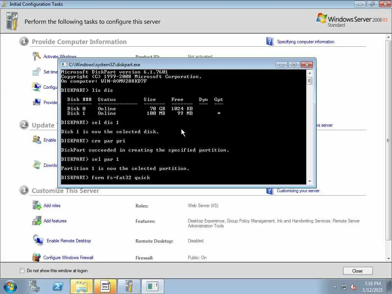Click the muted volume tray icon
The height and width of the screenshot is (294, 392).
(x=353, y=287)
